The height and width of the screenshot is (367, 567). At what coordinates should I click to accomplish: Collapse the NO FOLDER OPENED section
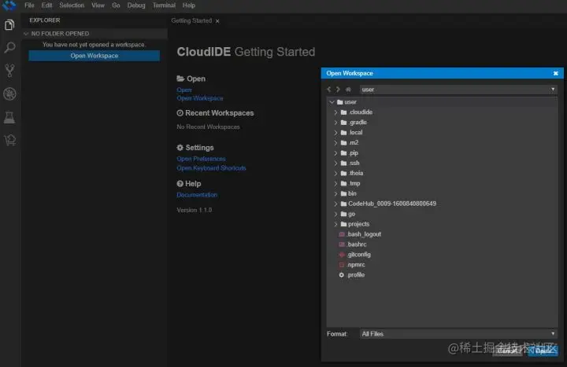[26, 34]
